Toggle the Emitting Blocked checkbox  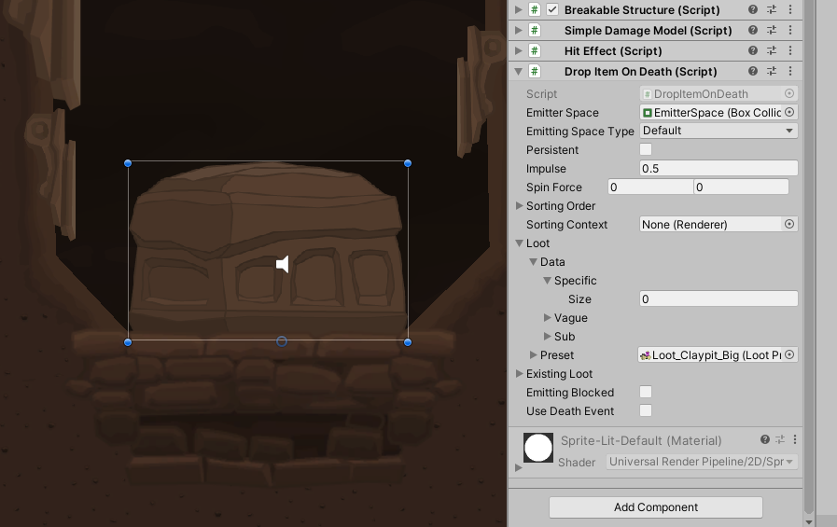click(x=646, y=393)
